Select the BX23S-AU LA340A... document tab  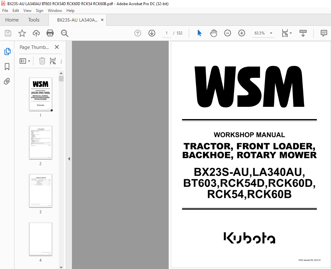tap(77, 20)
